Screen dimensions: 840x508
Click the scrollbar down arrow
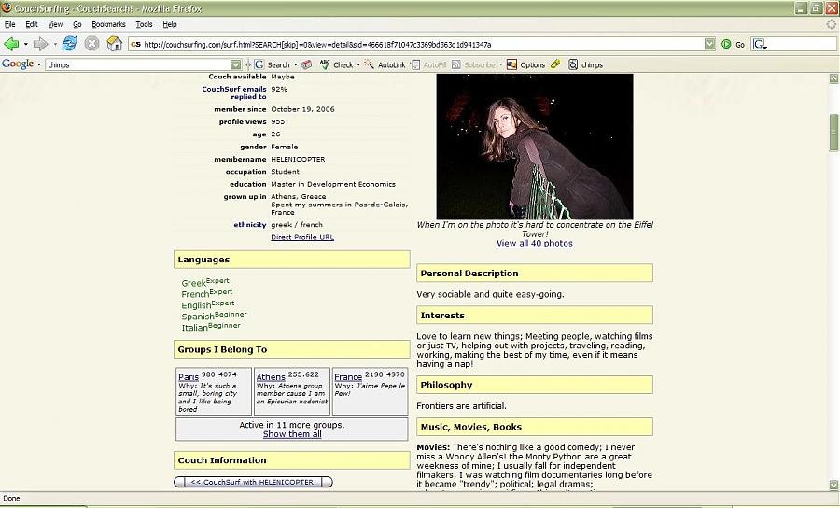[x=833, y=485]
